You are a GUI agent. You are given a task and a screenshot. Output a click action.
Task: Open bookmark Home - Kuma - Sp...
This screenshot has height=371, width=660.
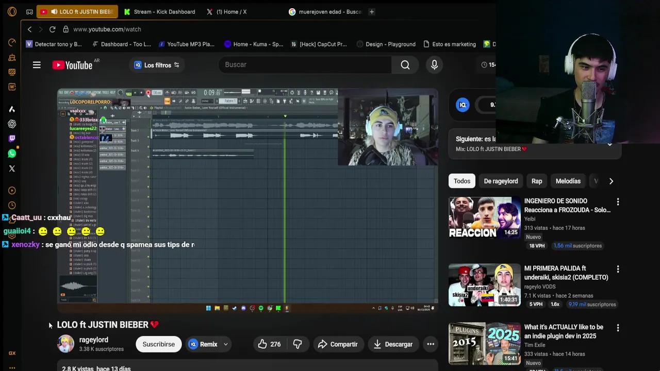[x=254, y=44]
